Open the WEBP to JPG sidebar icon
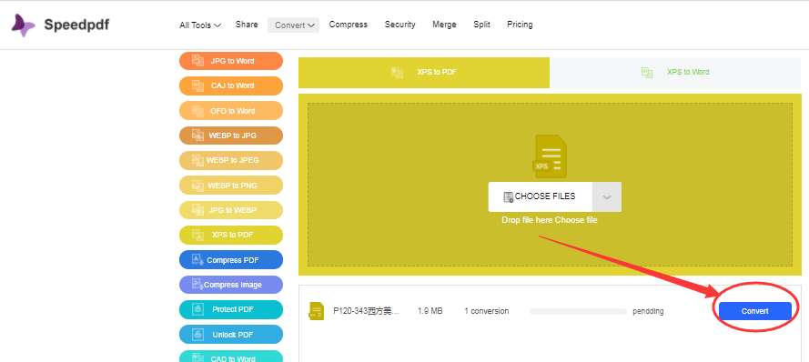809x362 pixels. pos(197,136)
